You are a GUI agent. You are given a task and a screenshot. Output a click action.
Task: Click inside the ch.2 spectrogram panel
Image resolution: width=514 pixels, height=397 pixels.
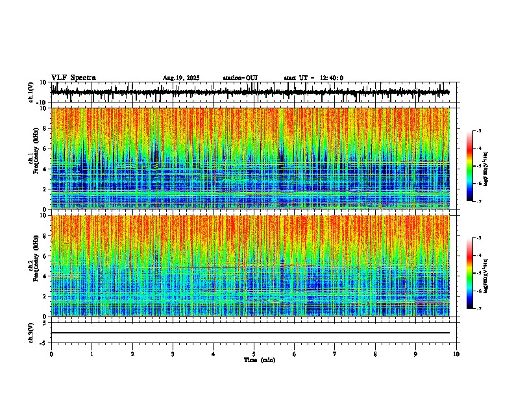pyautogui.click(x=250, y=266)
